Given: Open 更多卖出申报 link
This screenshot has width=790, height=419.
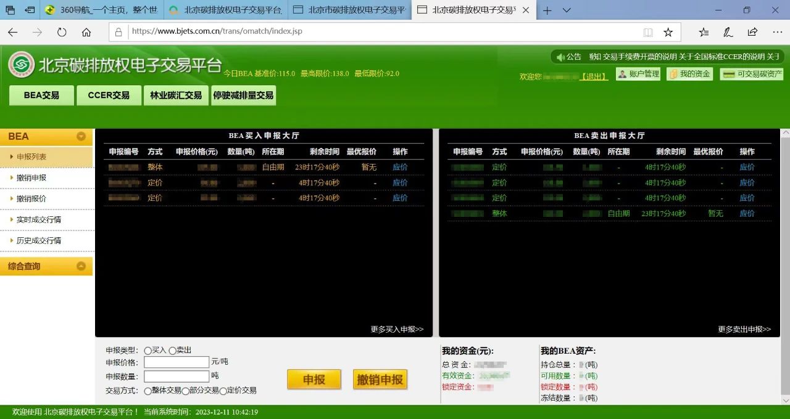Looking at the screenshot, I should 744,330.
